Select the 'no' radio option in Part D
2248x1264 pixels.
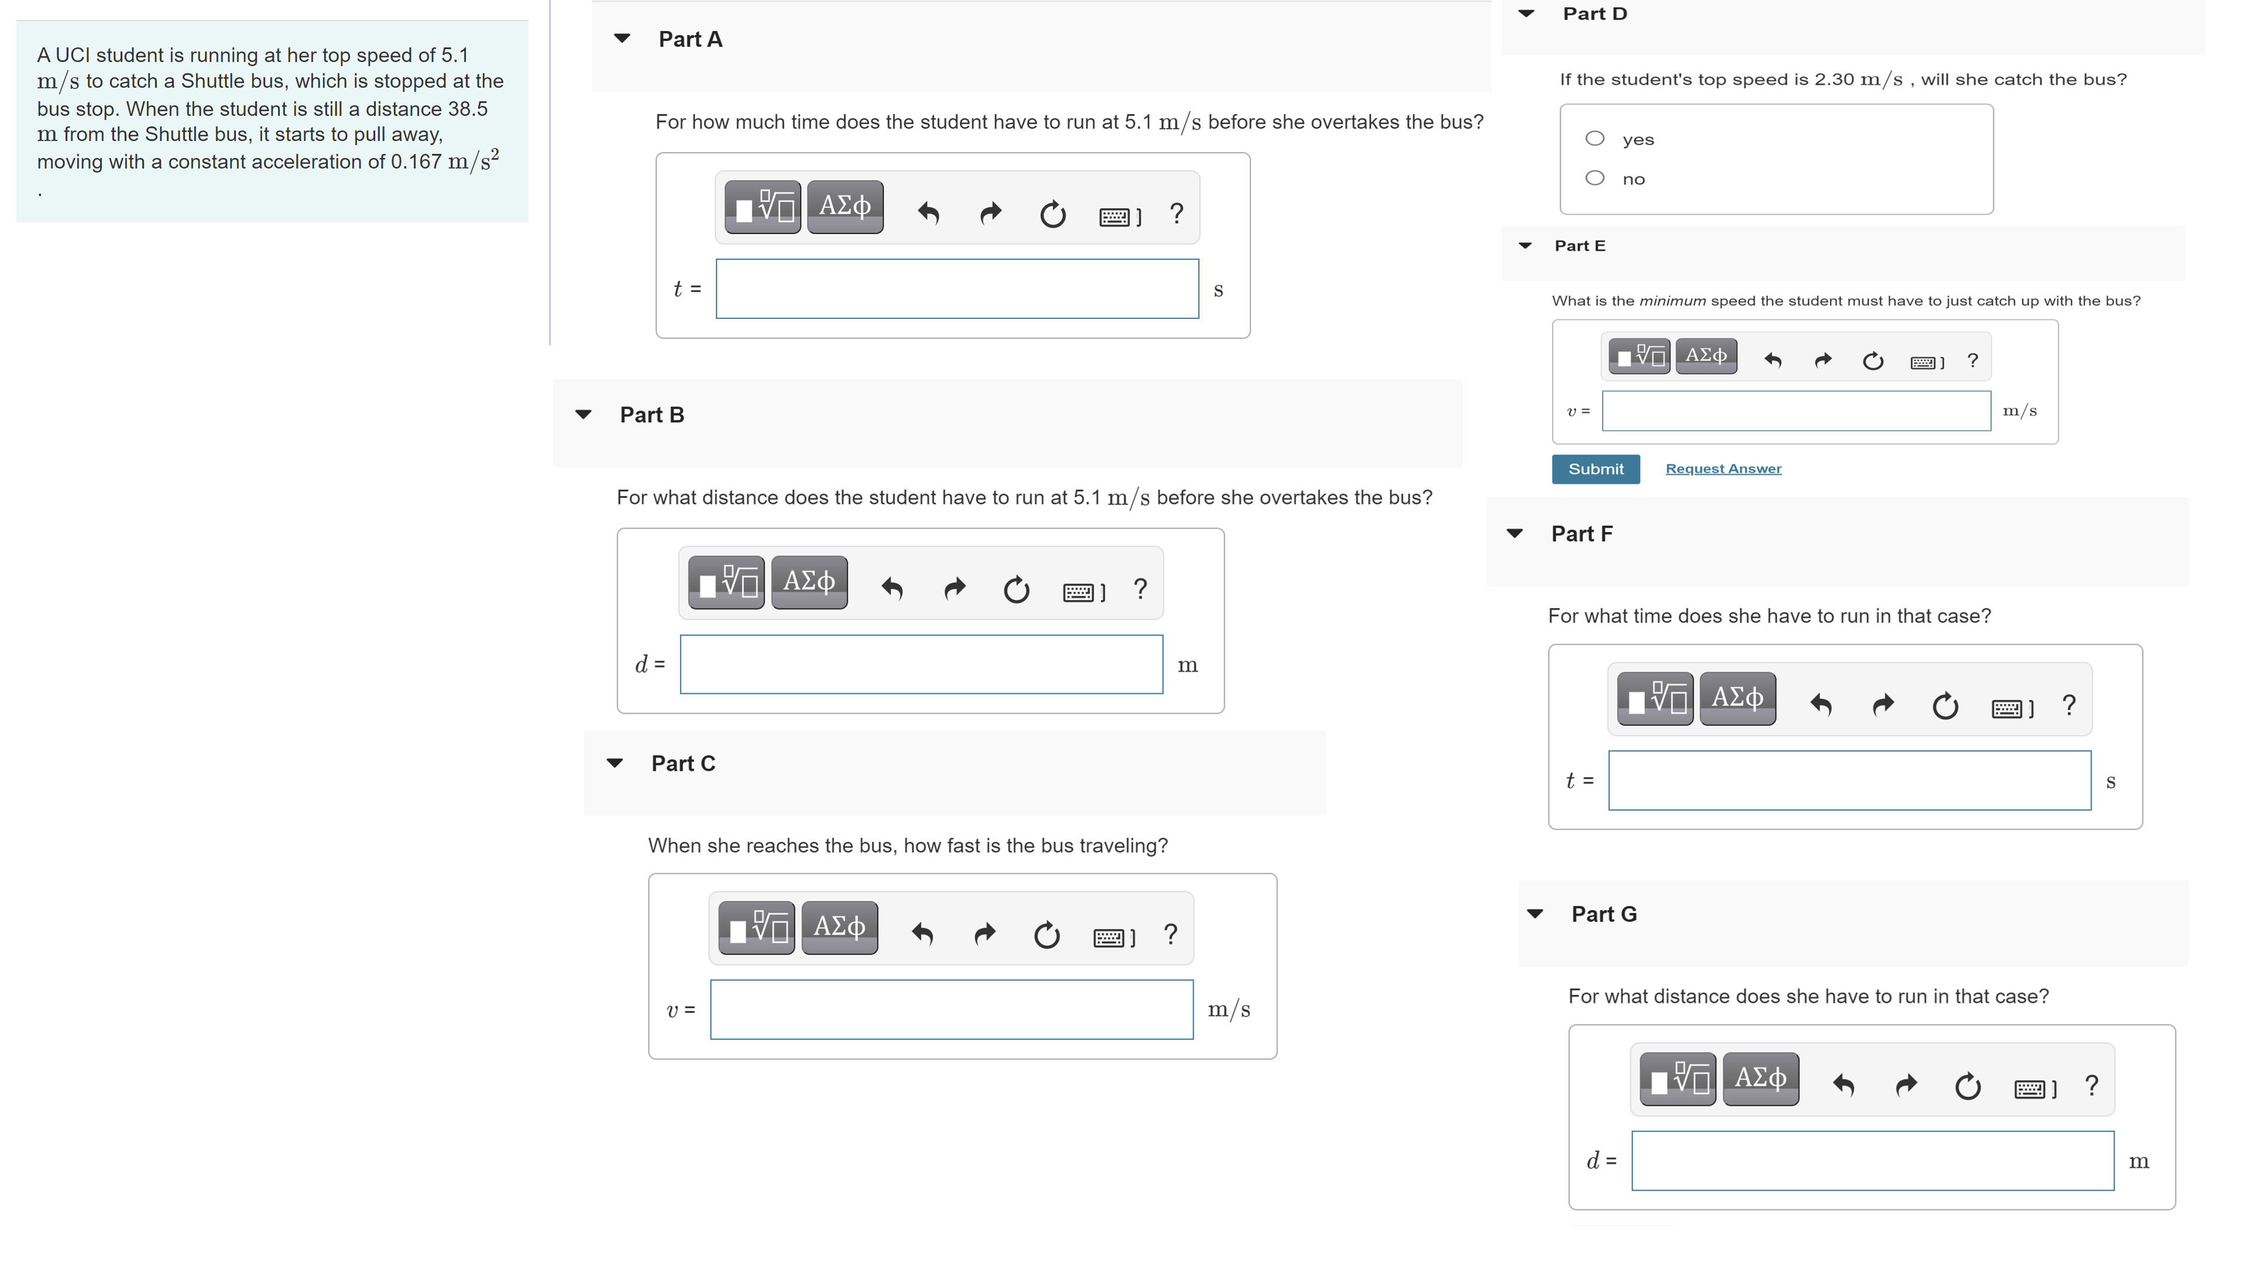1594,178
